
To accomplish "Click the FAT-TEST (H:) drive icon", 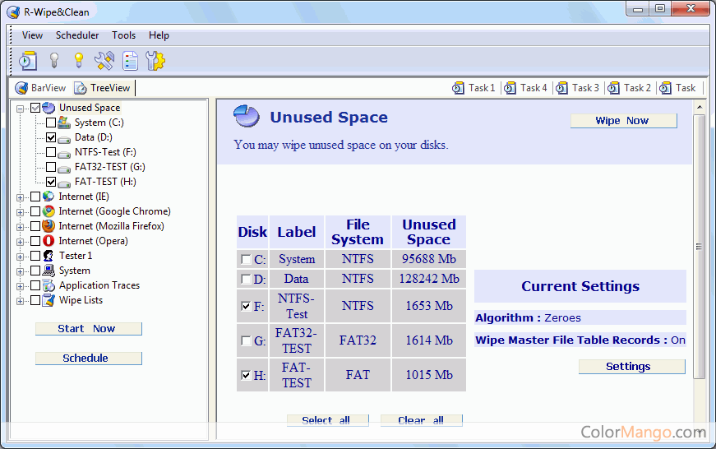I will (64, 183).
